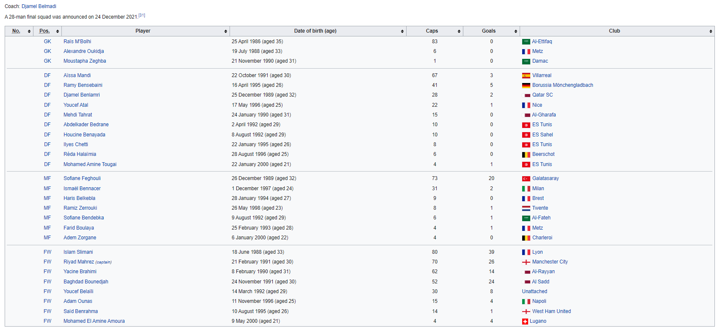Select the date '21 February 1991 (aged 30)'
The width and height of the screenshot is (717, 330).
(x=263, y=262)
